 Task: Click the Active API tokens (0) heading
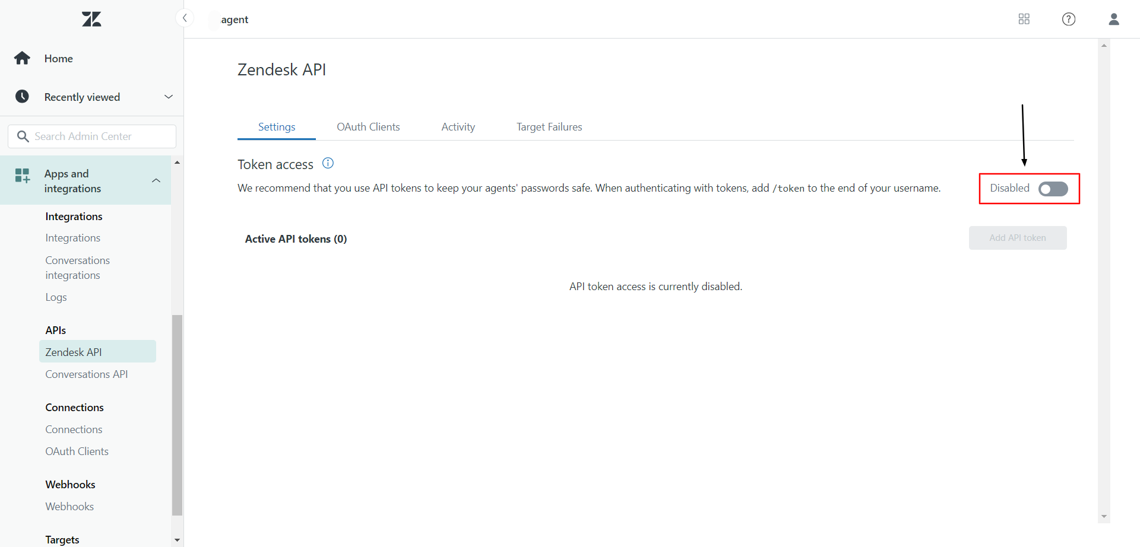click(x=296, y=239)
